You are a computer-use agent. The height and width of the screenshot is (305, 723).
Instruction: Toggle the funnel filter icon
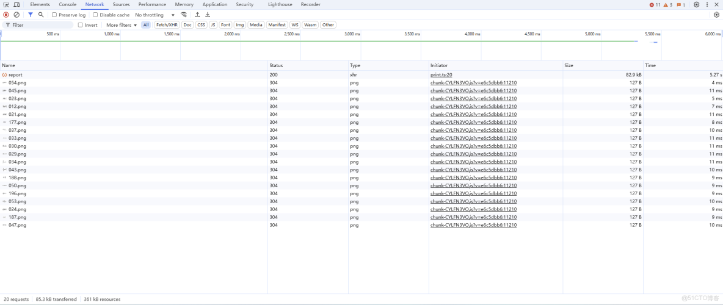tap(31, 15)
